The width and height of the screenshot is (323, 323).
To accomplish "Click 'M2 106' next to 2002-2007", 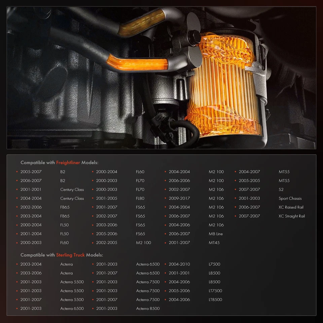I will tap(216, 189).
